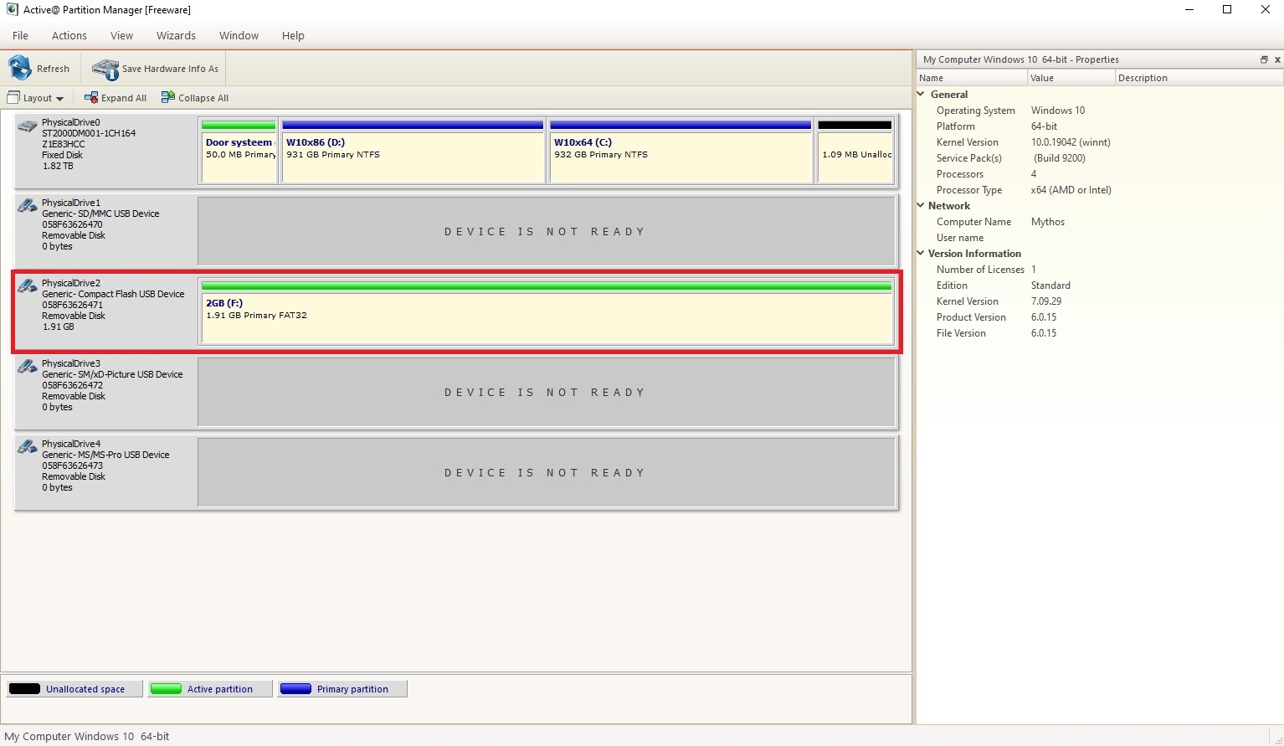Image resolution: width=1284 pixels, height=746 pixels.
Task: Click the green Active partition legend swatch
Action: tap(166, 689)
